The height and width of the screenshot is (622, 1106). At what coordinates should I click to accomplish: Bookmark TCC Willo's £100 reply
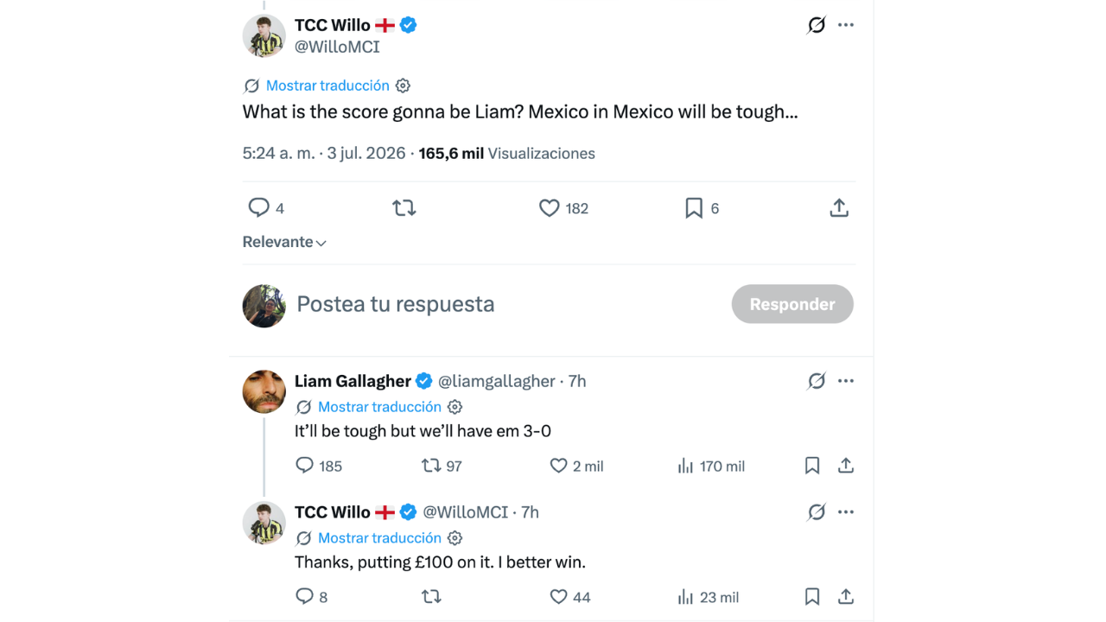(x=812, y=597)
